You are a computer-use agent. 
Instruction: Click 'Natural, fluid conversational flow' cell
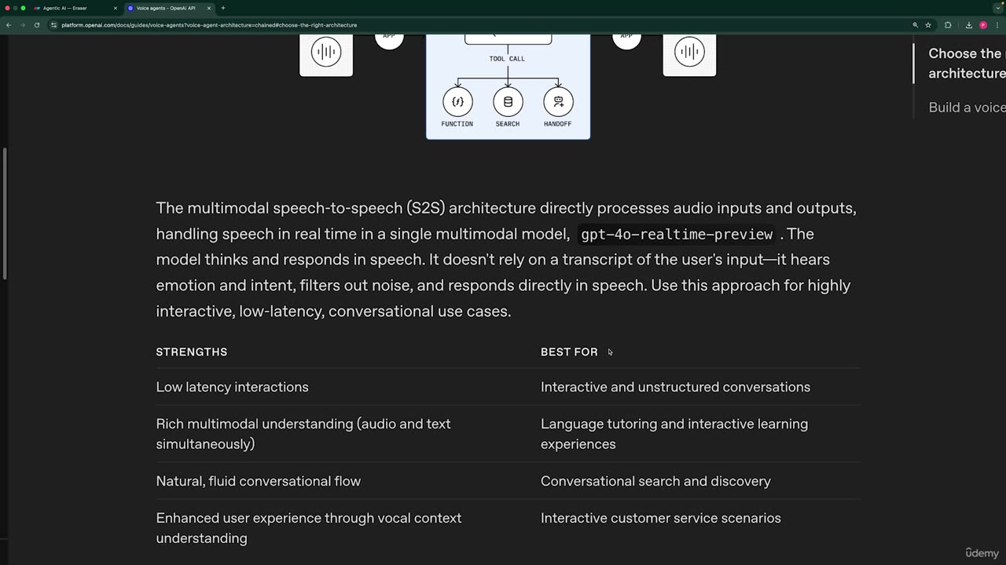click(x=258, y=481)
